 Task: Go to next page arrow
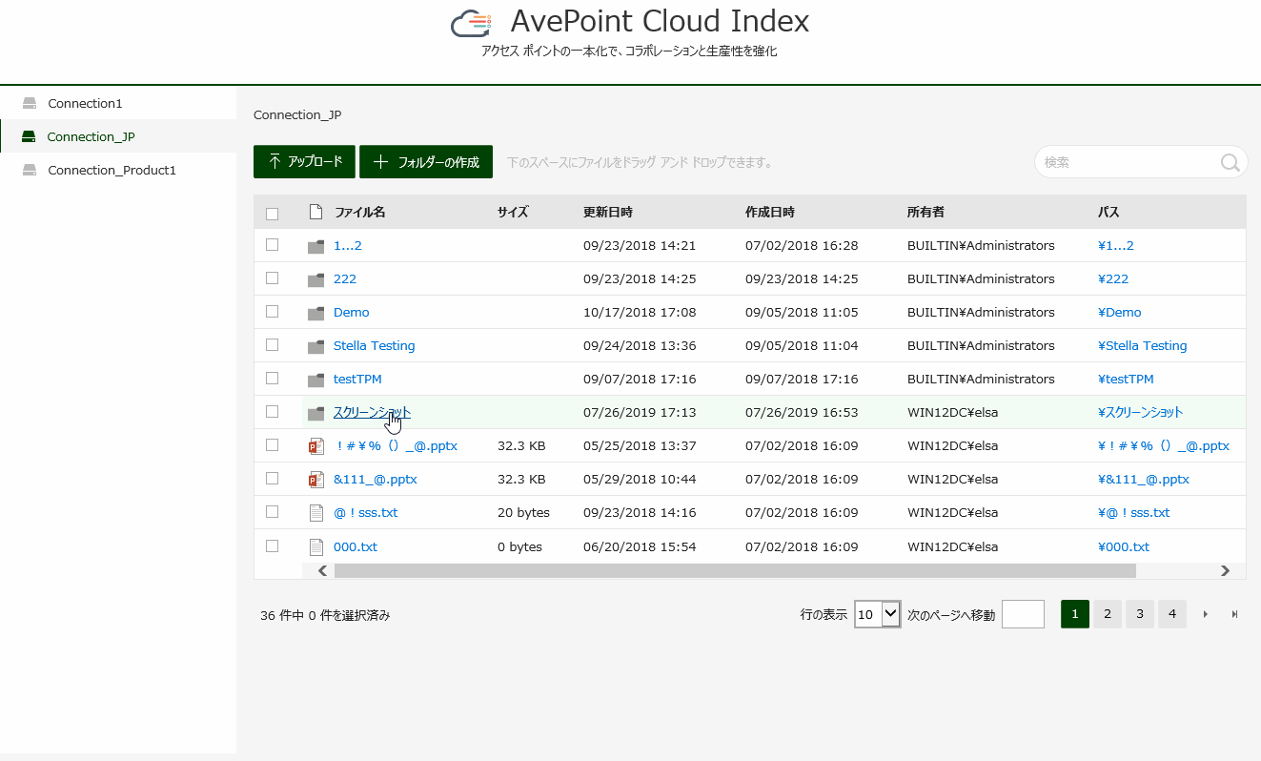click(1206, 614)
